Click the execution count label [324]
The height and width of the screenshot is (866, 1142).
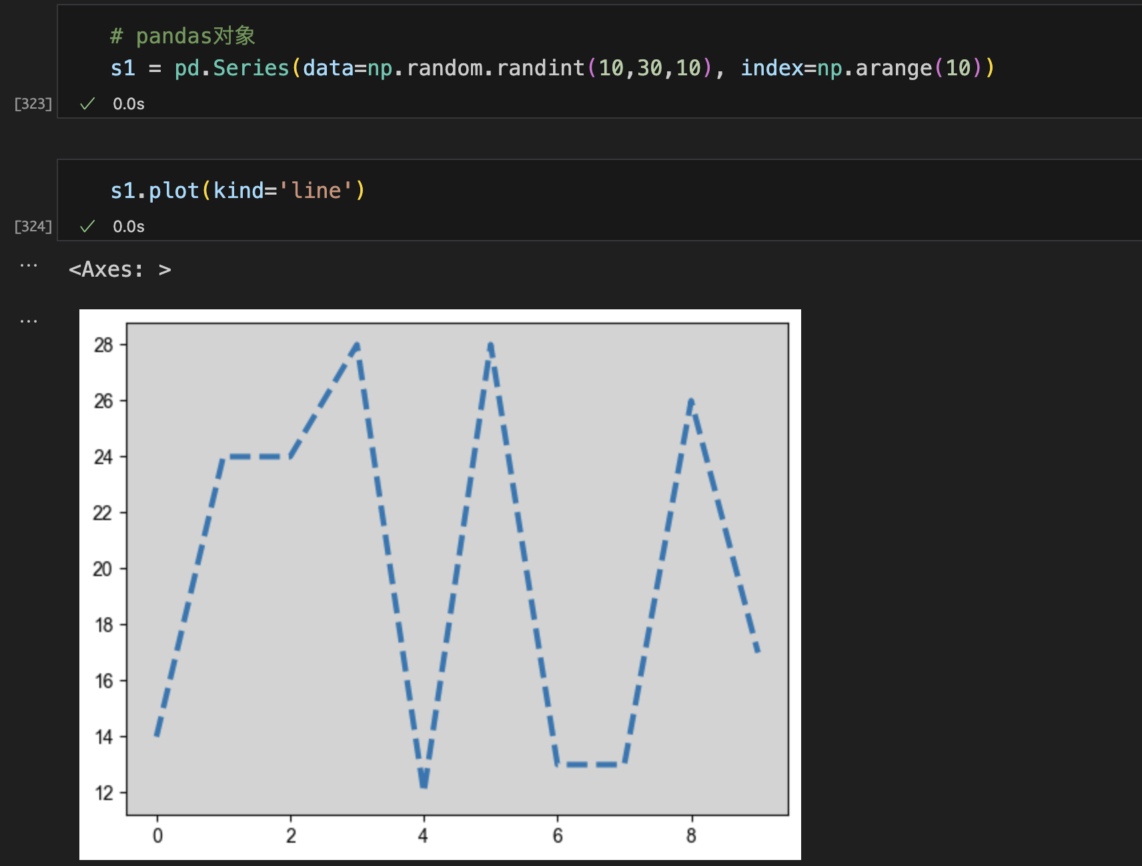[33, 227]
